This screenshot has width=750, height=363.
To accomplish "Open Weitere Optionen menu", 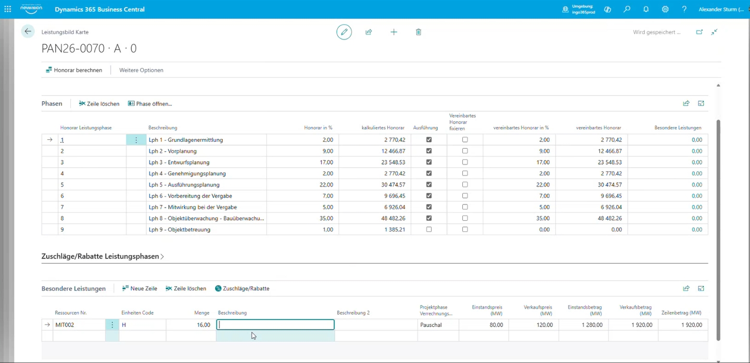I will 141,70.
